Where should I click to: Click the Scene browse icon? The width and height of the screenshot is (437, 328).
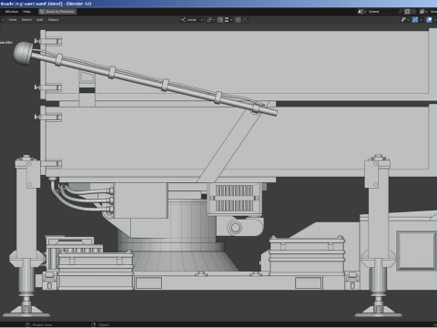[x=361, y=12]
